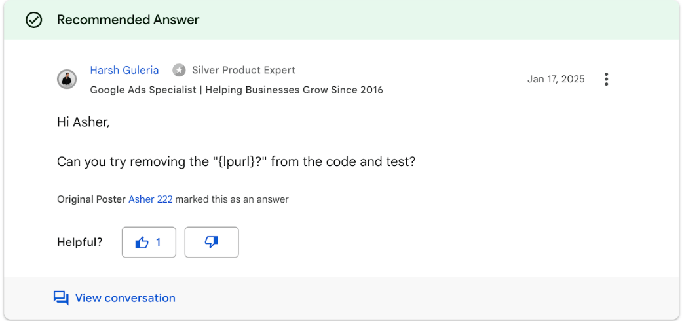Click the View conversation chat bubble icon

tap(61, 298)
